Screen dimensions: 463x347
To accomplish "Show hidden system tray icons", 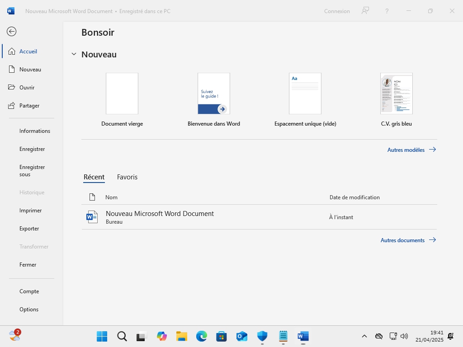I will 364,336.
